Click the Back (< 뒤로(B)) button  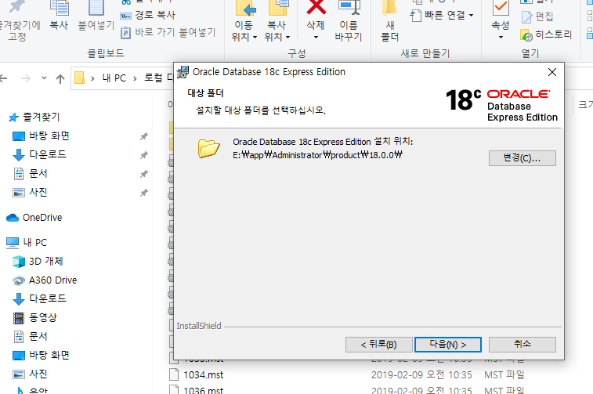click(378, 345)
